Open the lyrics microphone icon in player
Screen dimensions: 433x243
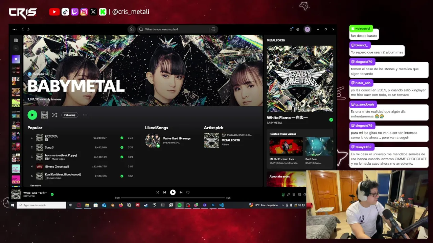(x=289, y=194)
